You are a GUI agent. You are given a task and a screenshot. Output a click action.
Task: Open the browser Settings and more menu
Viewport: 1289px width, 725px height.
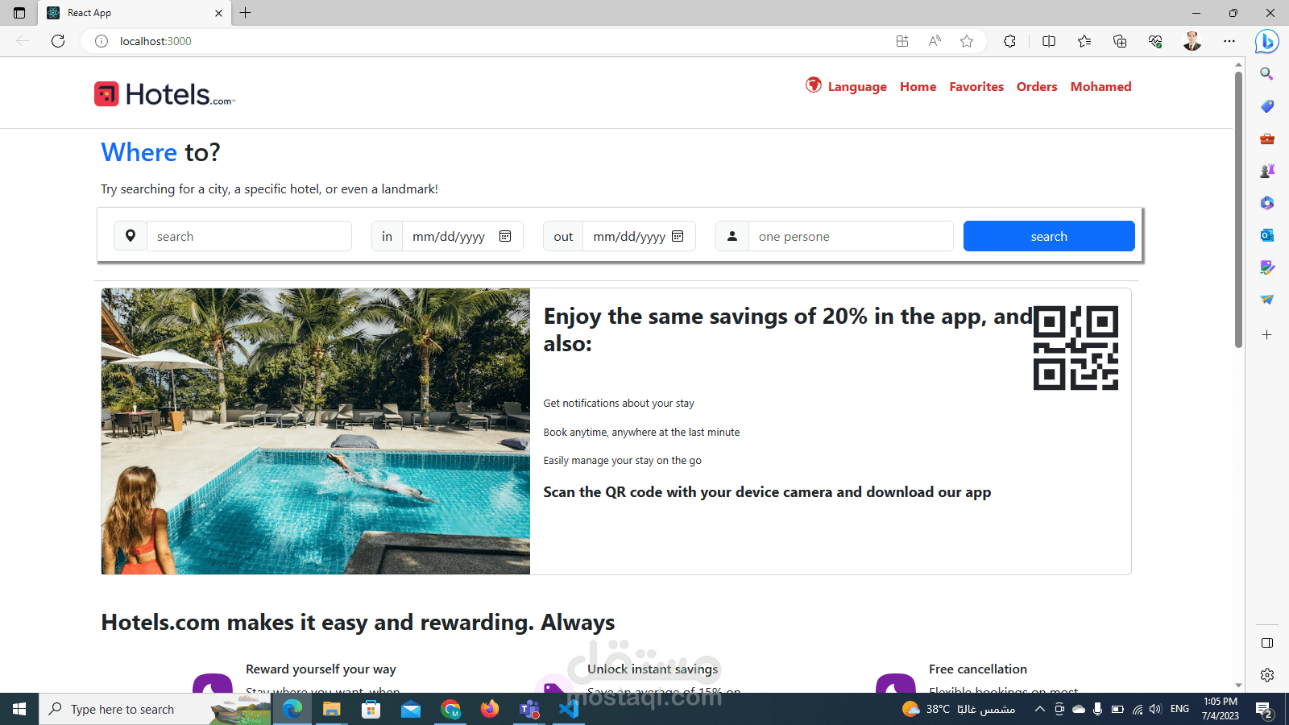click(x=1229, y=41)
